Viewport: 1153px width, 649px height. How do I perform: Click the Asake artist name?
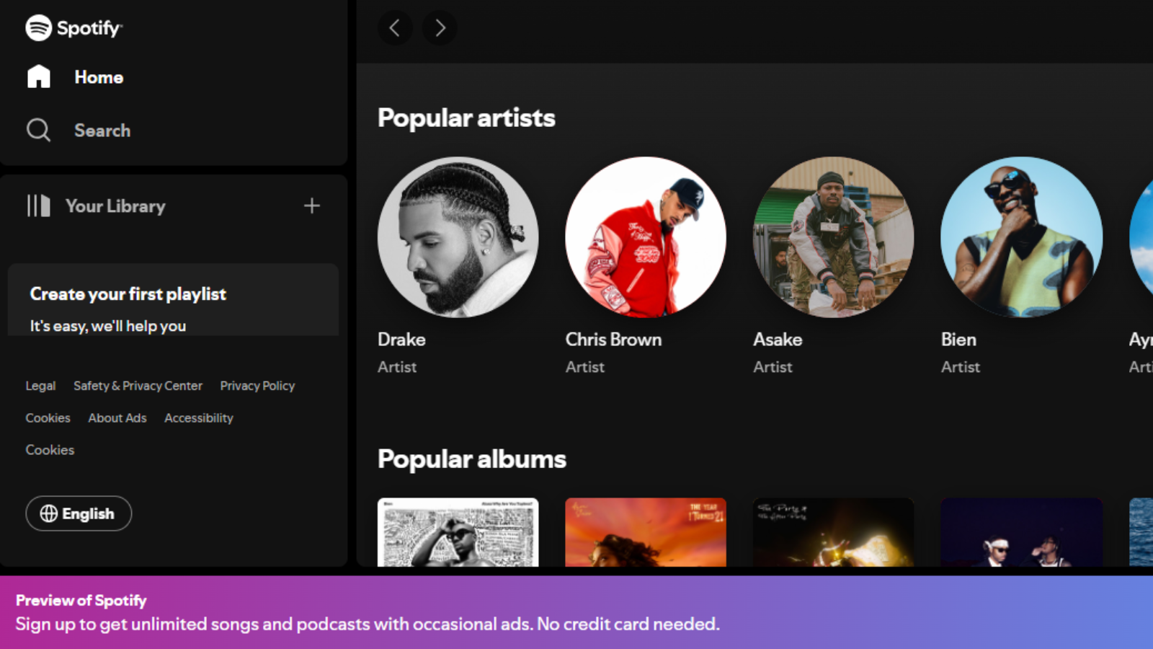click(778, 340)
